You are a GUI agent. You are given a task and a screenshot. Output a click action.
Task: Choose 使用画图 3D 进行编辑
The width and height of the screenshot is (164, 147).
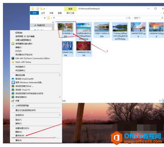25,36
